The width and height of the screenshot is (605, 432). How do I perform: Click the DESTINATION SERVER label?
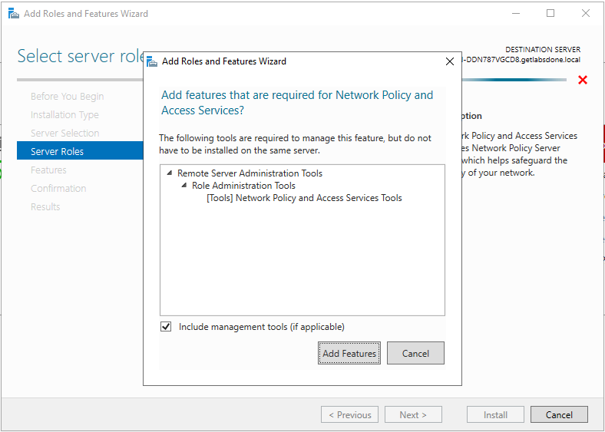(543, 49)
